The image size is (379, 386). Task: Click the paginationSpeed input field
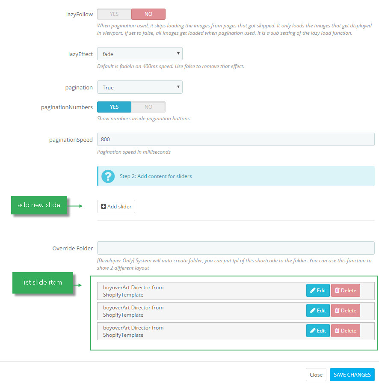point(236,140)
